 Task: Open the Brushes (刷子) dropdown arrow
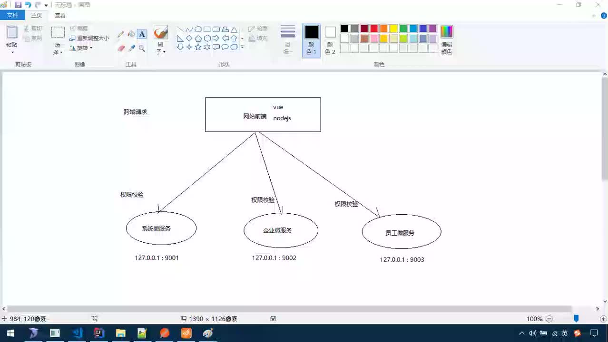[164, 52]
